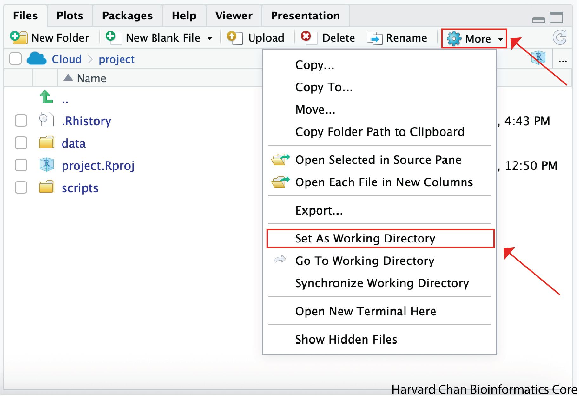
Task: Expand the New Blank File dropdown arrow
Action: coord(210,39)
